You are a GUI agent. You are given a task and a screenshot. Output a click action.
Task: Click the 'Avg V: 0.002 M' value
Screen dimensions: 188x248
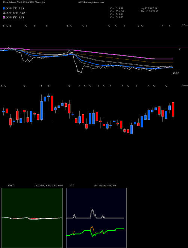click(x=149, y=8)
